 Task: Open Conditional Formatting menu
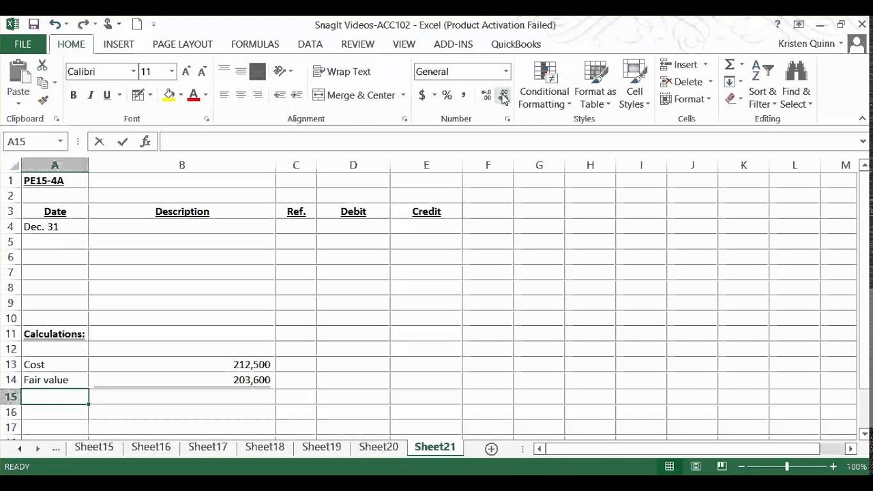click(544, 85)
